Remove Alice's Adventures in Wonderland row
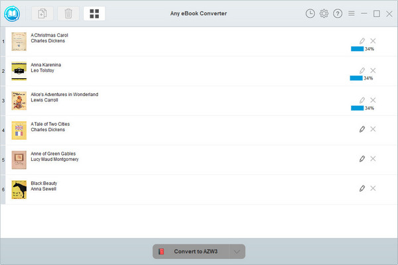Viewport: 398px width, 265px height. point(373,100)
